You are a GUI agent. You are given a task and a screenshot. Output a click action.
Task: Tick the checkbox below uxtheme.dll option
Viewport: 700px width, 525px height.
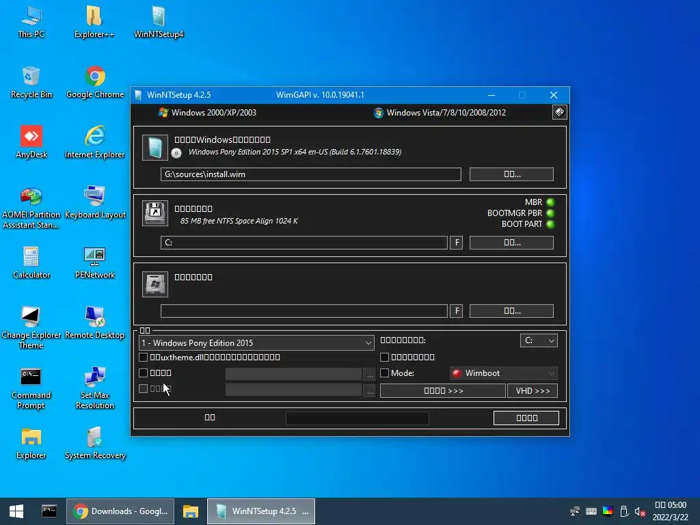tap(144, 373)
